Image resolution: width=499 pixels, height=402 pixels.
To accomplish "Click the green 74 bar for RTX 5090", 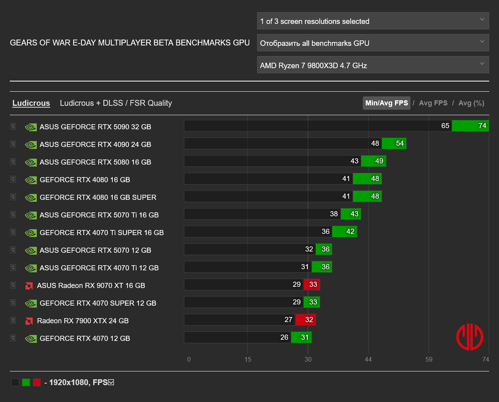I will coord(470,126).
